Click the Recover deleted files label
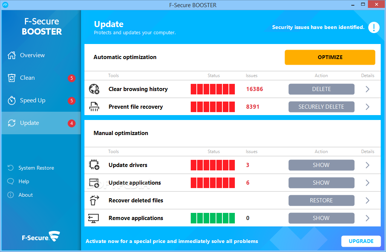This screenshot has width=386, height=252. point(136,200)
